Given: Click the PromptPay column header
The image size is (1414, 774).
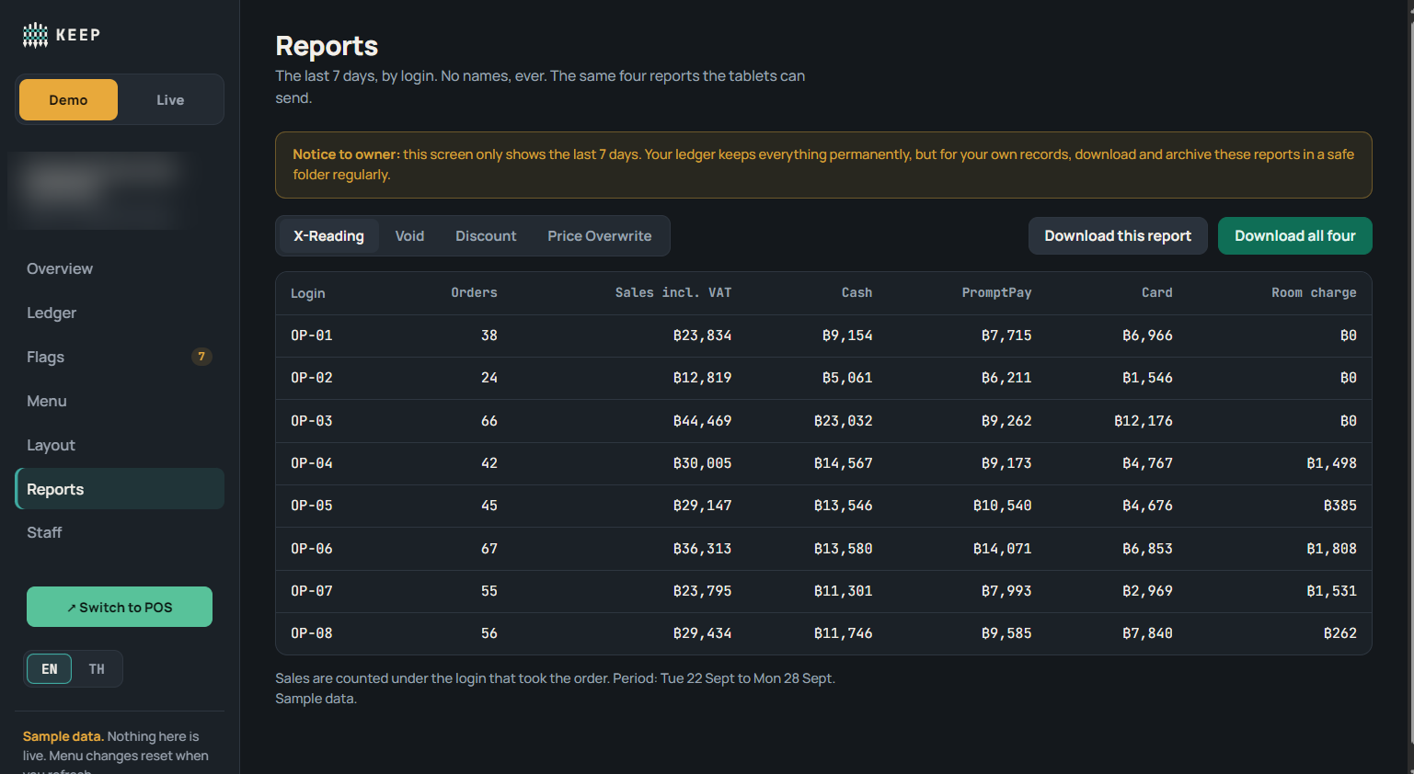Looking at the screenshot, I should 996,292.
